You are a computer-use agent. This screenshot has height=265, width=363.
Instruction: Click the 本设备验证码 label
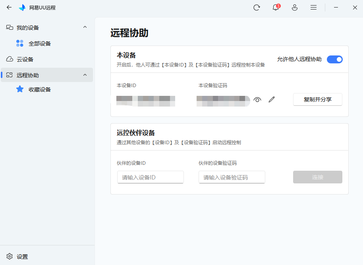tap(213, 86)
